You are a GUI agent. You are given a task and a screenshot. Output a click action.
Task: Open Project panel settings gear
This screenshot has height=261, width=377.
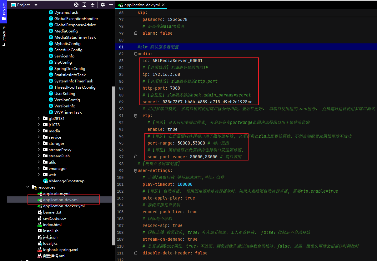(x=103, y=5)
